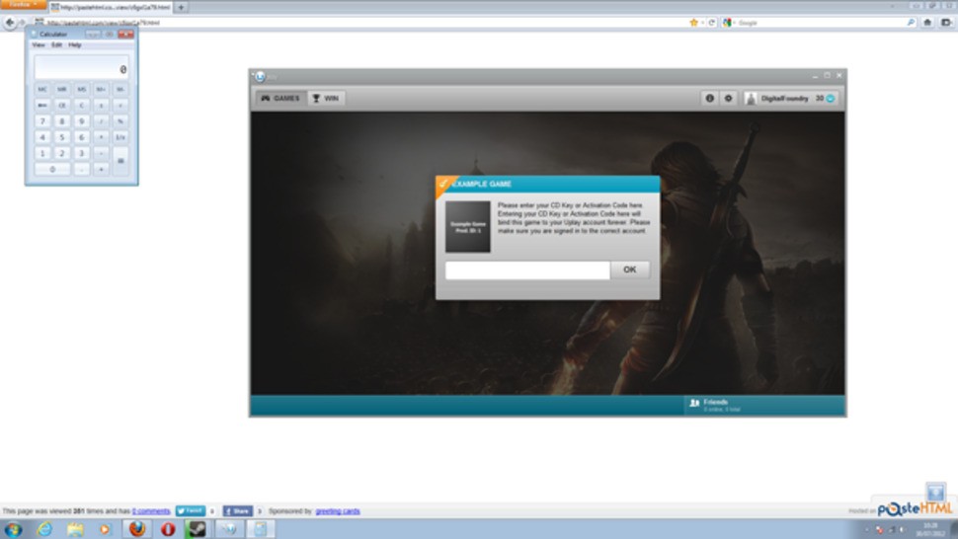Click the multiply key in Calculator
Screen dimensions: 958x539
pyautogui.click(x=101, y=137)
